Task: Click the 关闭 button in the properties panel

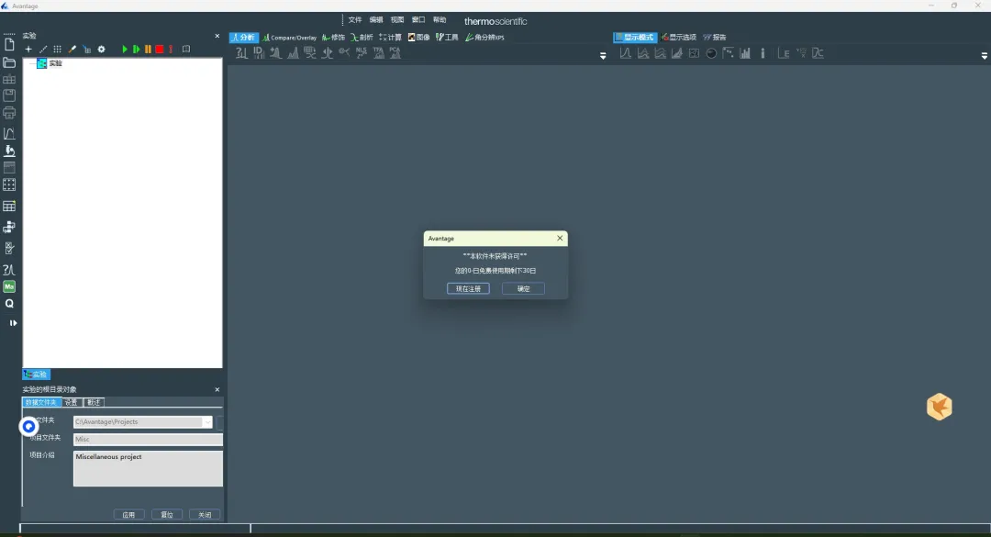Action: (x=205, y=515)
